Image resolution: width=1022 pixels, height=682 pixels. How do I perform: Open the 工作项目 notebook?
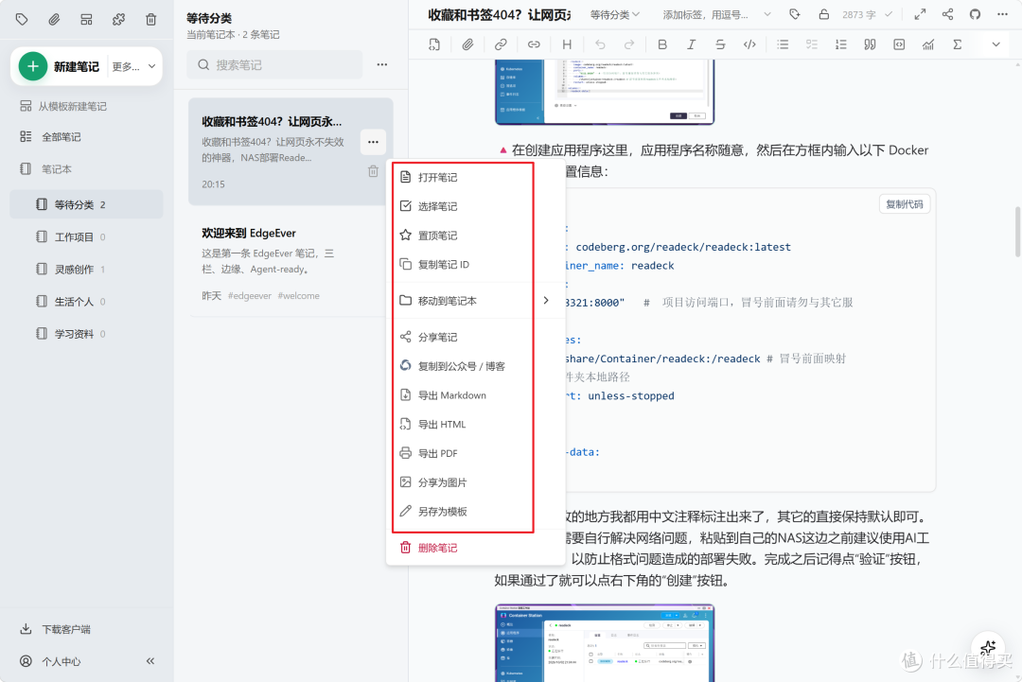click(86, 237)
